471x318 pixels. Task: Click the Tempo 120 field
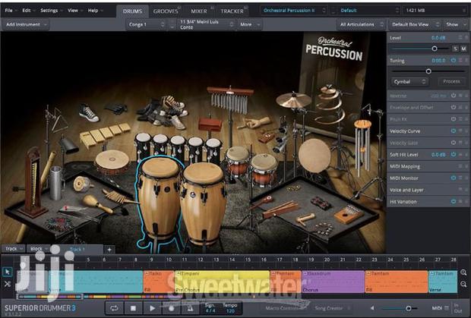pyautogui.click(x=229, y=308)
